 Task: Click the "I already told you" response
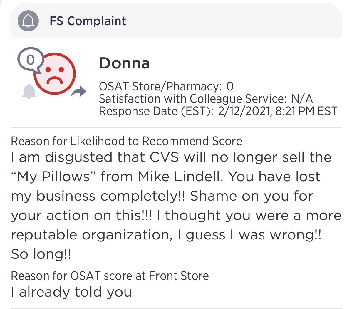point(71,292)
